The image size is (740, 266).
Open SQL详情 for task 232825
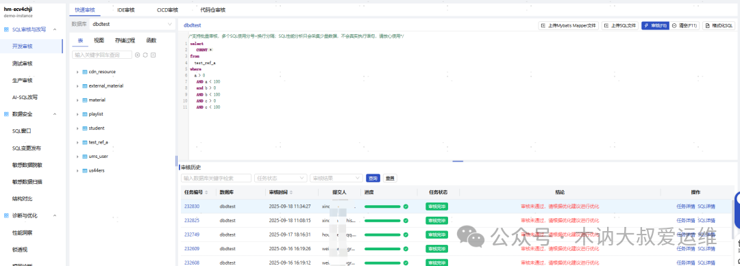pyautogui.click(x=706, y=220)
